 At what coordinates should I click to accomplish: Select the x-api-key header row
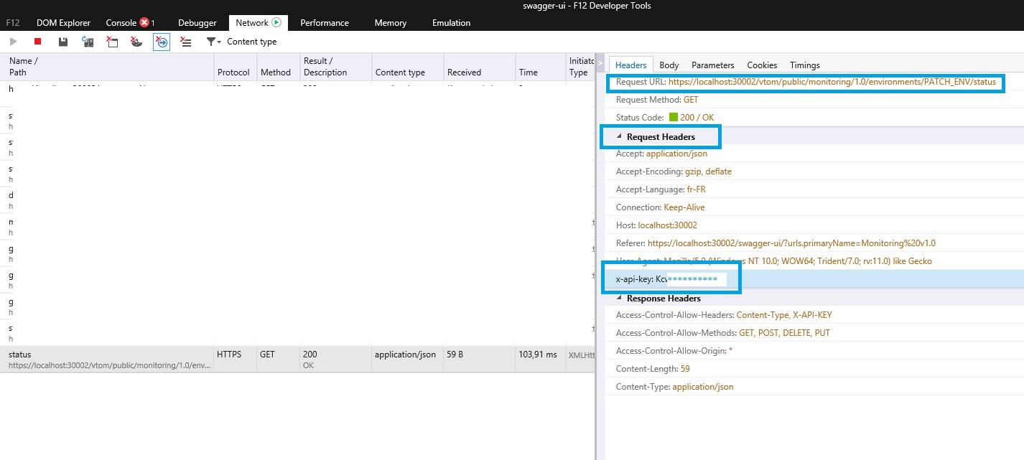coord(814,279)
